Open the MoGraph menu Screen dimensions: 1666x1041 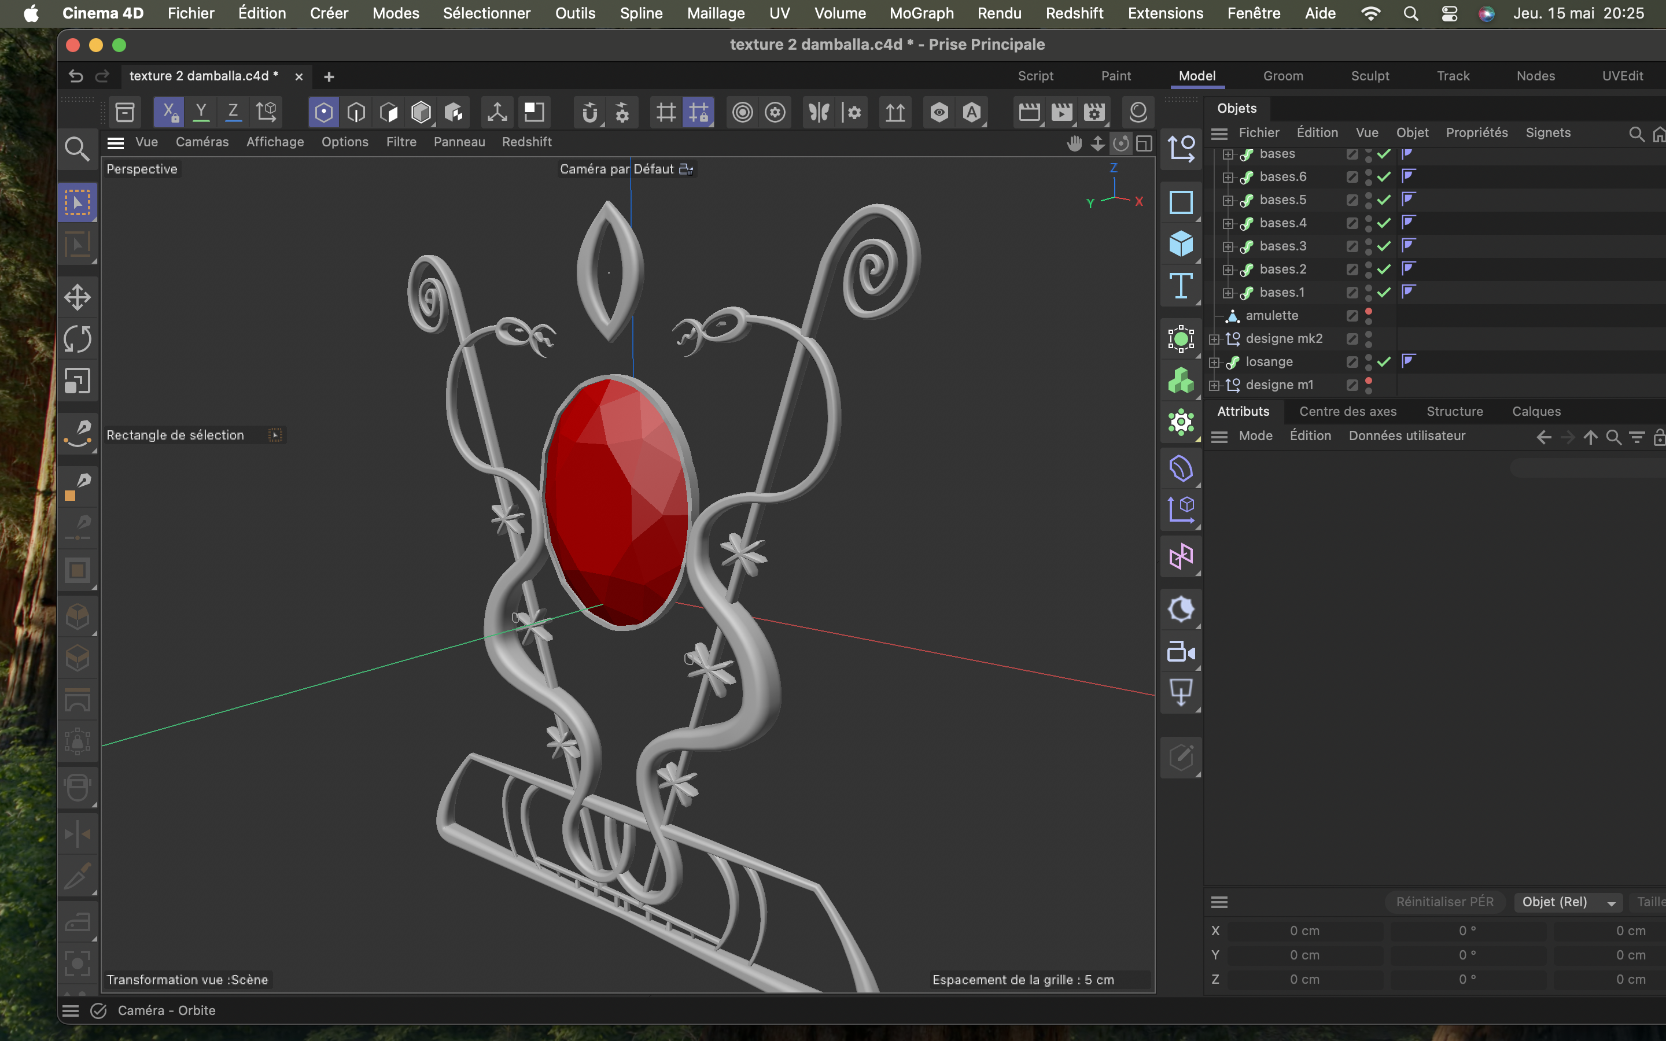tap(921, 13)
